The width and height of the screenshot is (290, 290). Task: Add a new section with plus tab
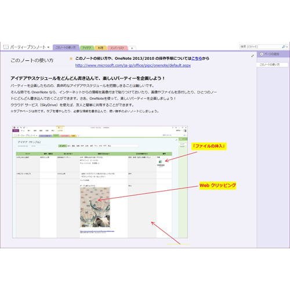coord(132,48)
